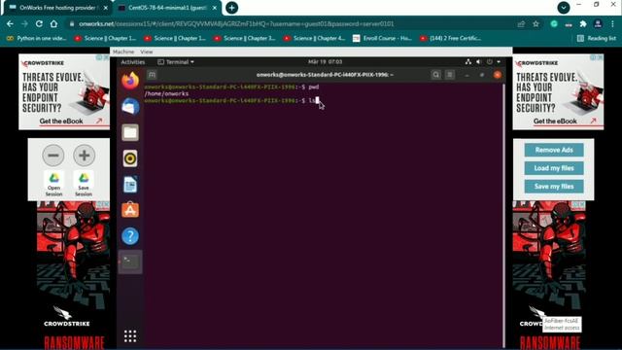622x350 pixels.
Task: Open the Chrome tab search dropdown
Action: 564,8
